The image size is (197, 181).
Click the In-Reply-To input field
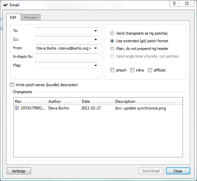pos(67,57)
